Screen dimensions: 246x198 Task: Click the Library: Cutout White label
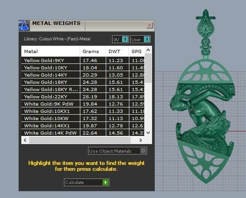click(x=57, y=39)
